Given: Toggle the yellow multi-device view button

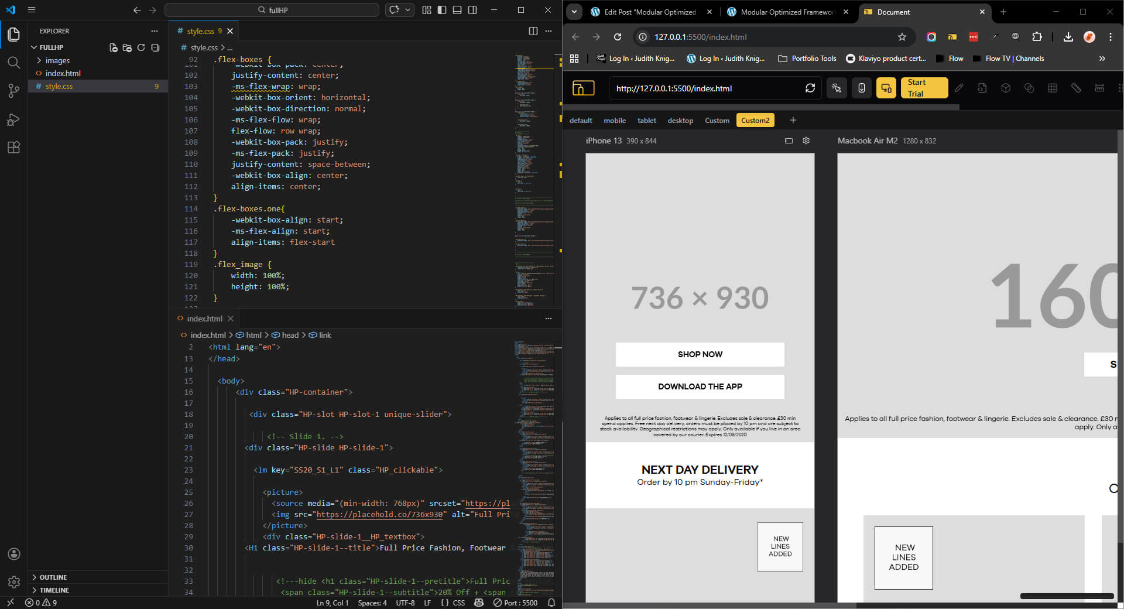Looking at the screenshot, I should pyautogui.click(x=886, y=88).
